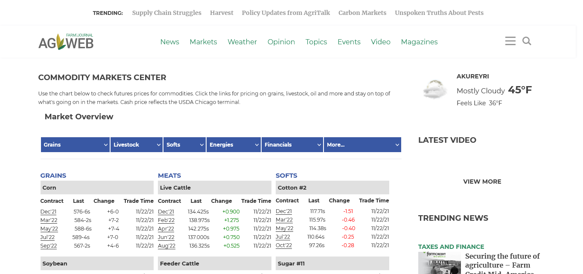Open the More... dropdown
The image size is (583, 274).
[x=362, y=145]
